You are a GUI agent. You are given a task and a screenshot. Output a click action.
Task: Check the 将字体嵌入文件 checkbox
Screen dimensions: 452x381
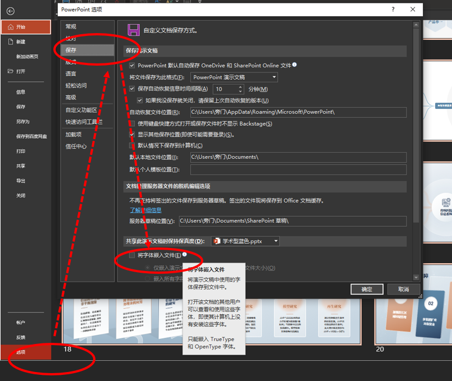pyautogui.click(x=132, y=255)
